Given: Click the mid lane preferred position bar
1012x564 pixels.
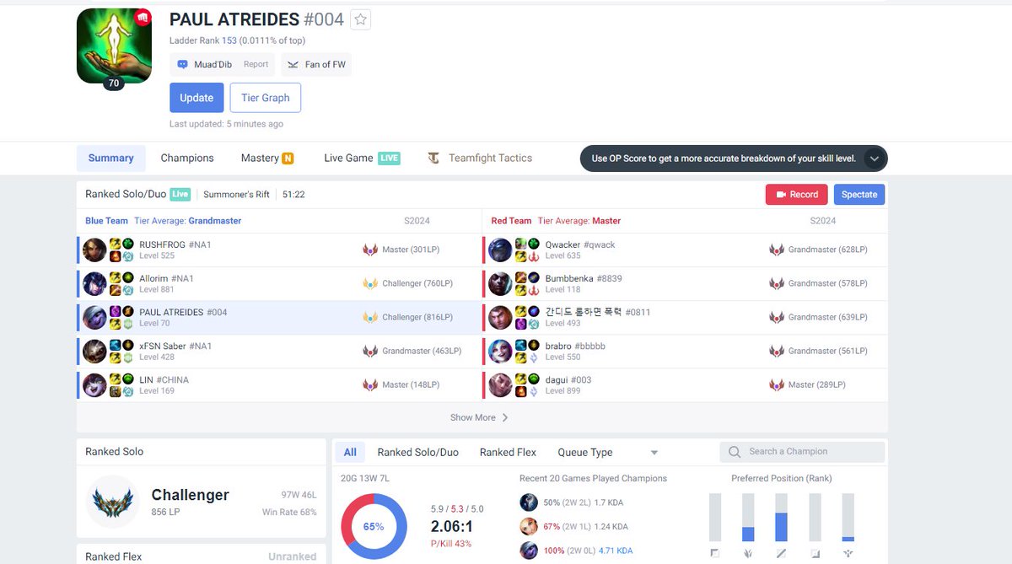Looking at the screenshot, I should point(782,518).
